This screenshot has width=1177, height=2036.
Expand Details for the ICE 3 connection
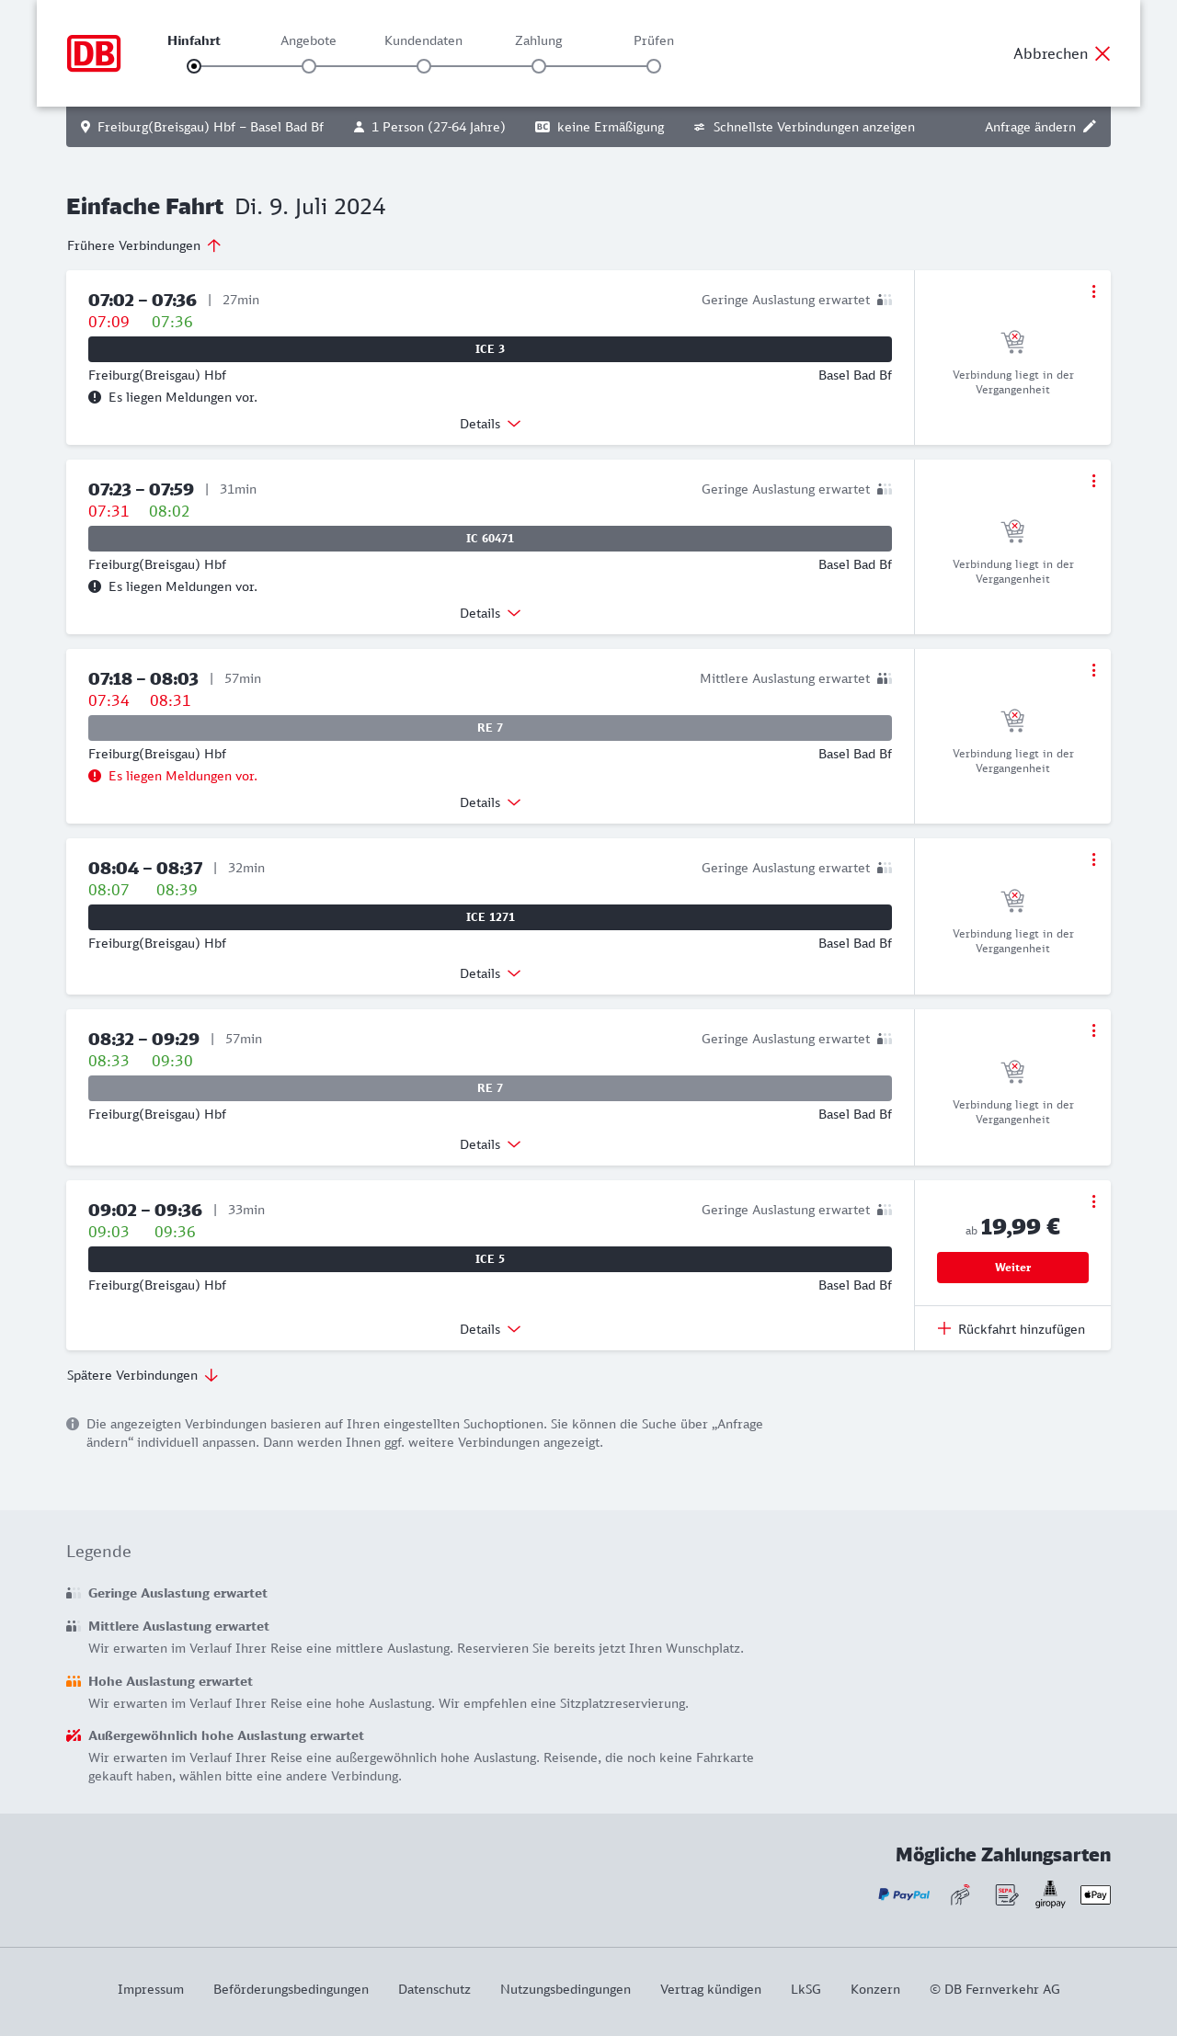point(490,424)
